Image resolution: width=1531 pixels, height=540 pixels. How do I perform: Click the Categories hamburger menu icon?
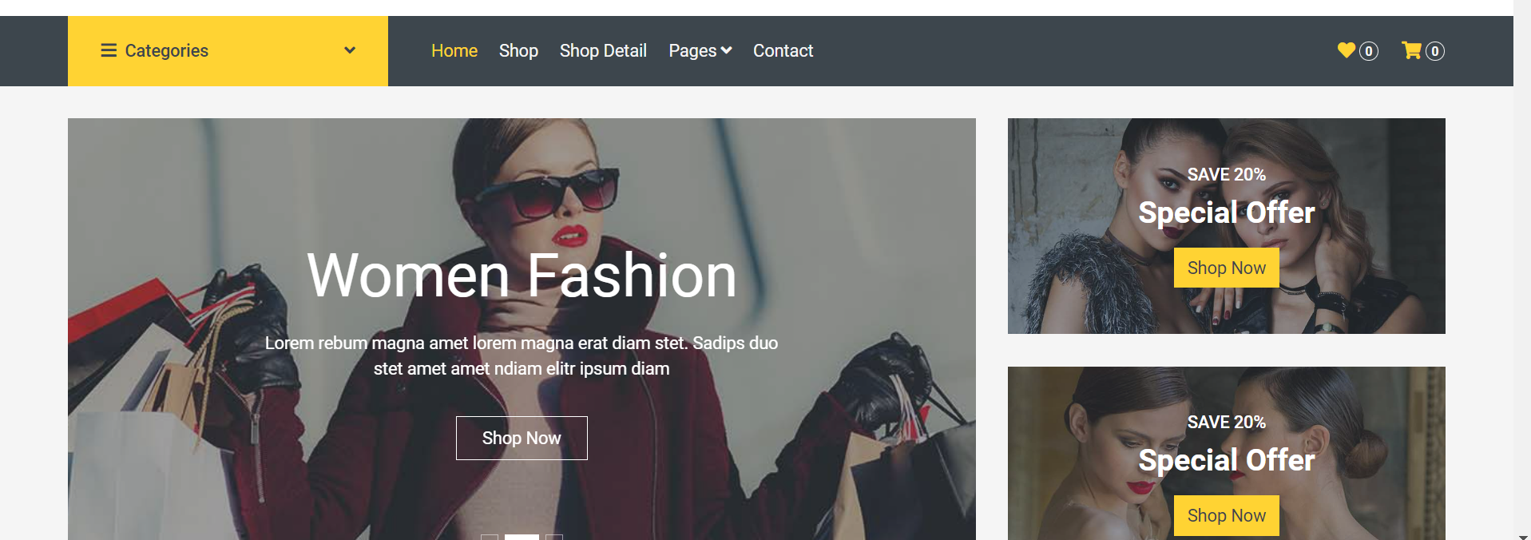click(109, 50)
